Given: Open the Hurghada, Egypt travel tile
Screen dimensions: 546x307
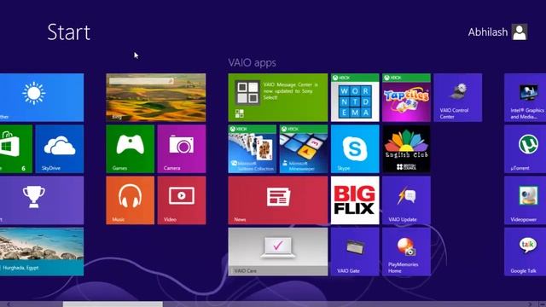Looking at the screenshot, I should click(42, 252).
